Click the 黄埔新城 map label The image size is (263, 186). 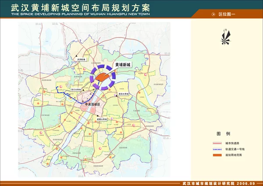(123, 64)
